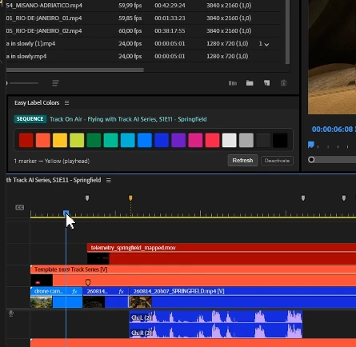This screenshot has height=347, width=356.
Task: Click the 59,99 fps frame rate value
Action: [130, 6]
